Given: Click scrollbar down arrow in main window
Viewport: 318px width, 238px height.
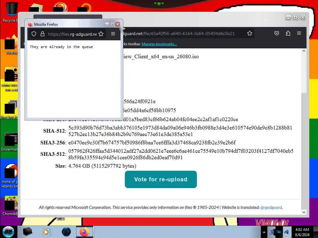Looking at the screenshot, I should click(x=304, y=212).
